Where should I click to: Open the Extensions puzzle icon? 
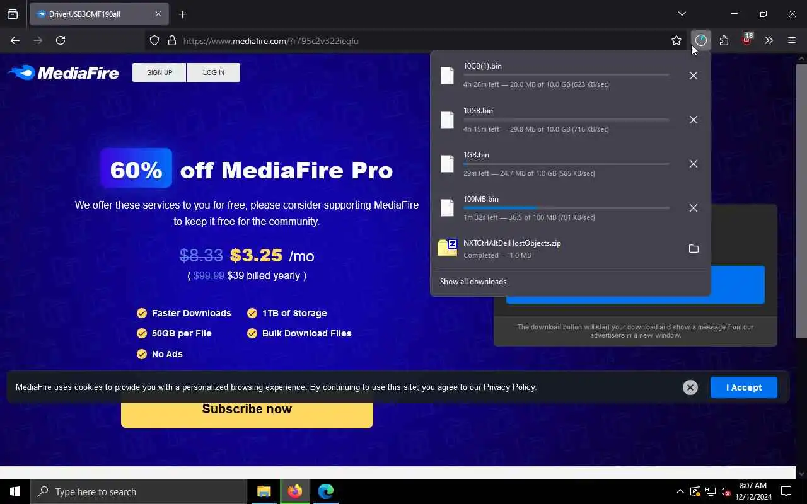tap(724, 40)
